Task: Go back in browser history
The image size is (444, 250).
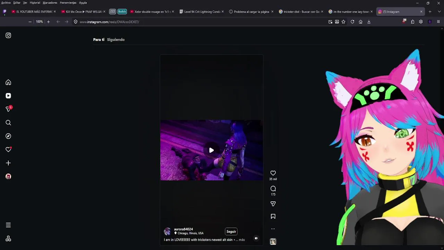Action: click(x=58, y=22)
